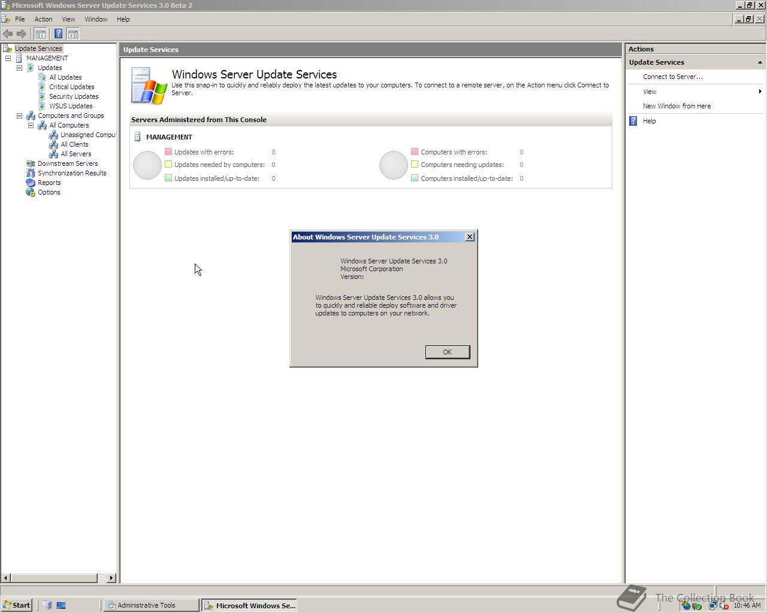This screenshot has height=613, width=767.
Task: Select the Security Updates tree icon
Action: coord(42,96)
